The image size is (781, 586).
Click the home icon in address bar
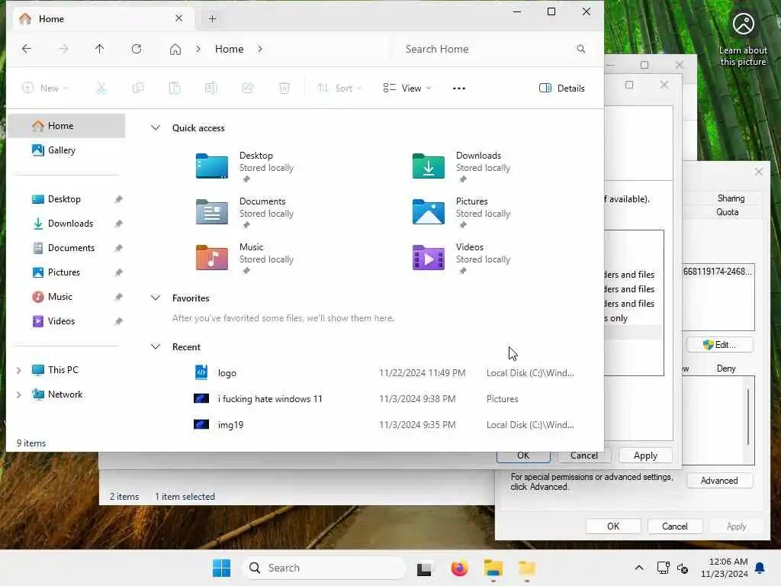click(175, 49)
